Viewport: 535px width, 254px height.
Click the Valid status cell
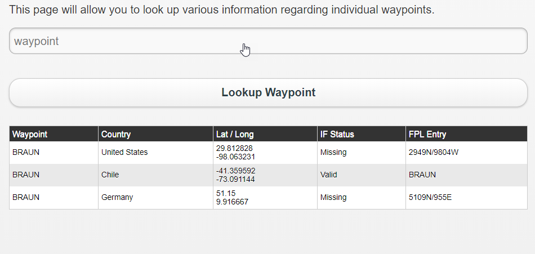click(329, 175)
